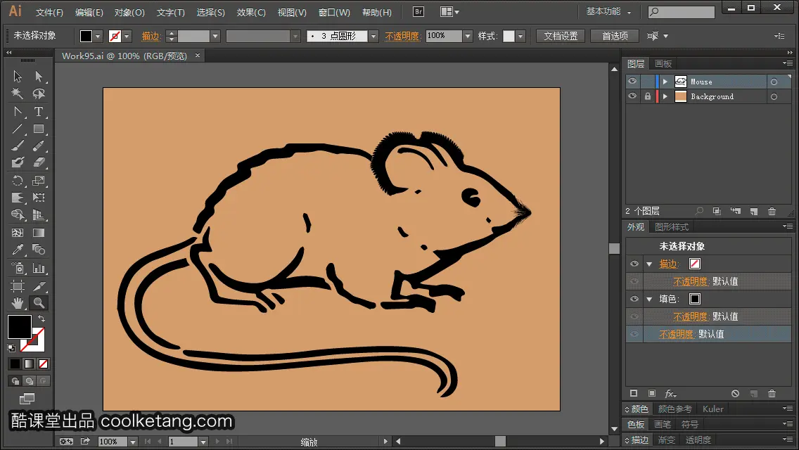This screenshot has height=450, width=799.
Task: Click the large black Fill swatch
Action: coord(20,327)
